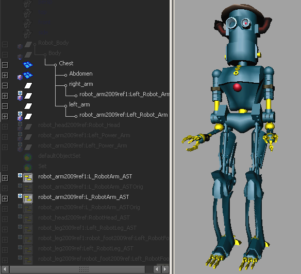Viewport: 301px width, 274px height.
Task: Expand robot_arm2009ref1:L_RobotArm_AST container
Action: click(5, 178)
